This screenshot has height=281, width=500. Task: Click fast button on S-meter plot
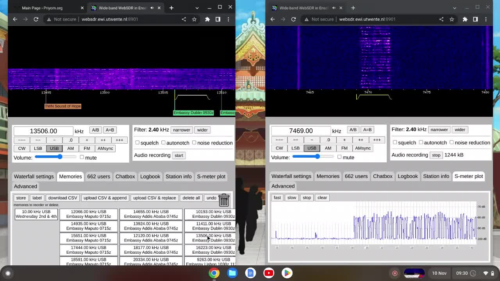(x=277, y=197)
